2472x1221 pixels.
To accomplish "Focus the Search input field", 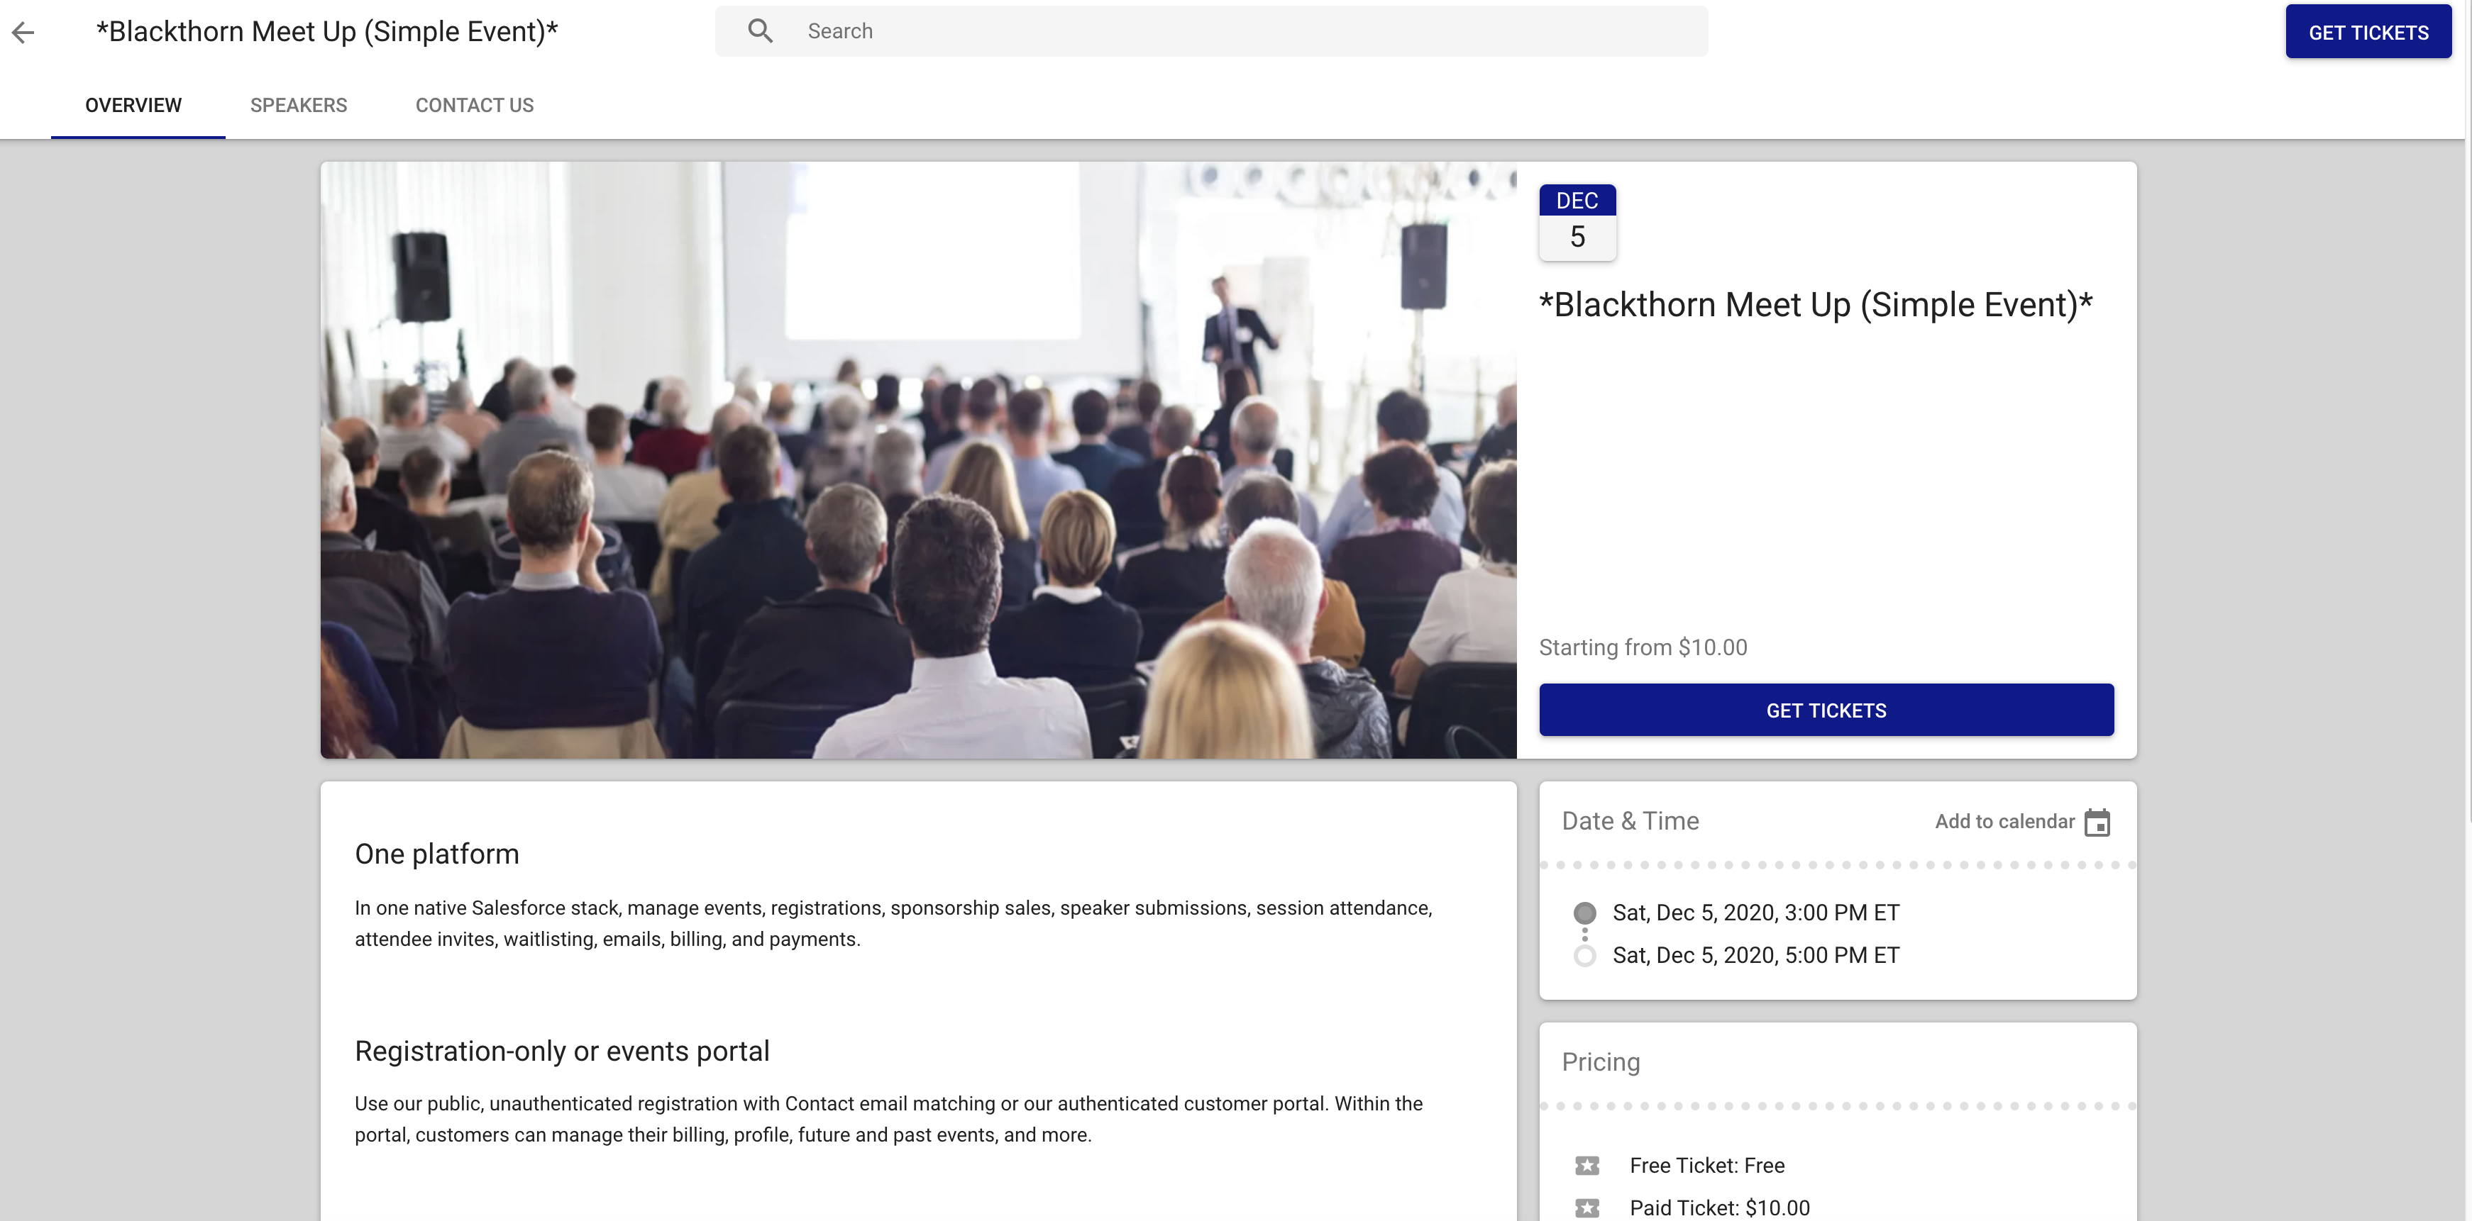I will click(1238, 30).
